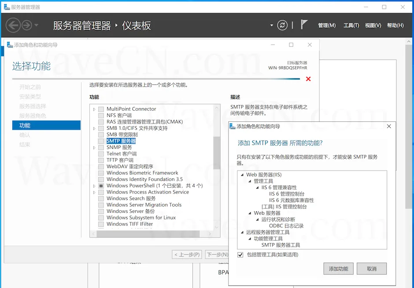
Task: Select Windows TIFF IFilter item
Action: click(x=130, y=224)
